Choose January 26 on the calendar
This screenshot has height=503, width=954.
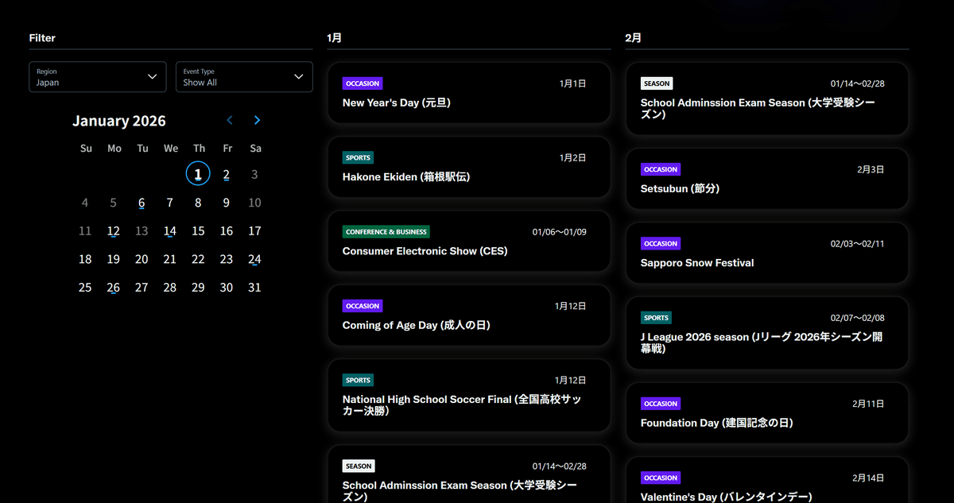[x=114, y=288]
